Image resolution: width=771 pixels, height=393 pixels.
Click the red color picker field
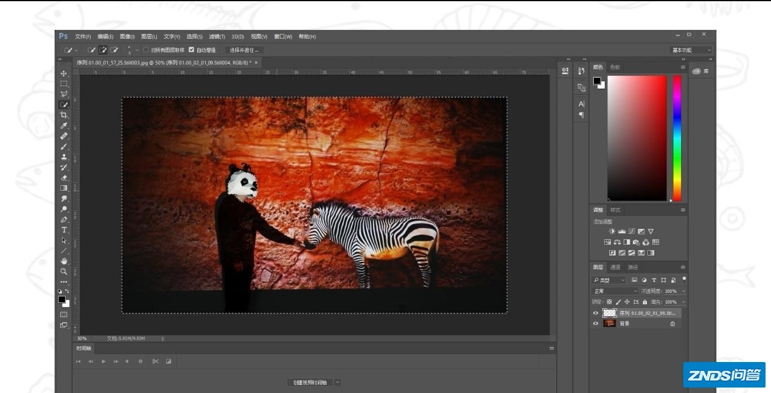pyautogui.click(x=637, y=138)
